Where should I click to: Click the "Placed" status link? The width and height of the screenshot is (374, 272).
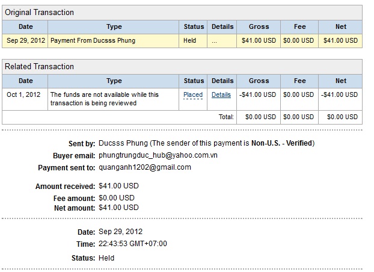(x=193, y=94)
